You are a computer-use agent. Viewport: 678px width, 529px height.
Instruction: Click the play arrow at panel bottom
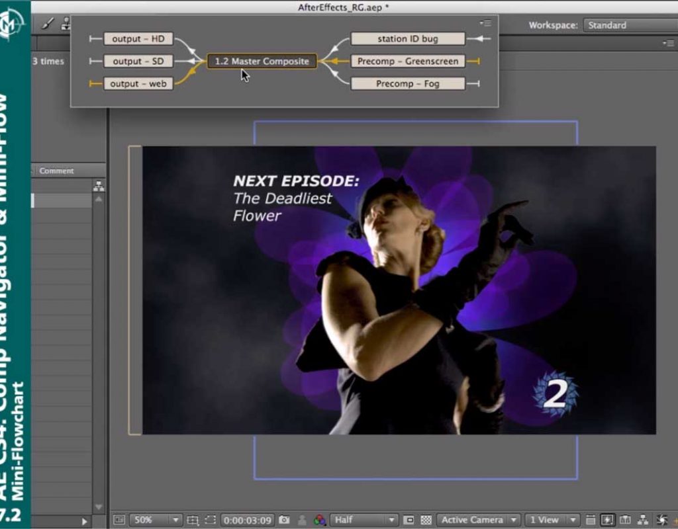84,522
